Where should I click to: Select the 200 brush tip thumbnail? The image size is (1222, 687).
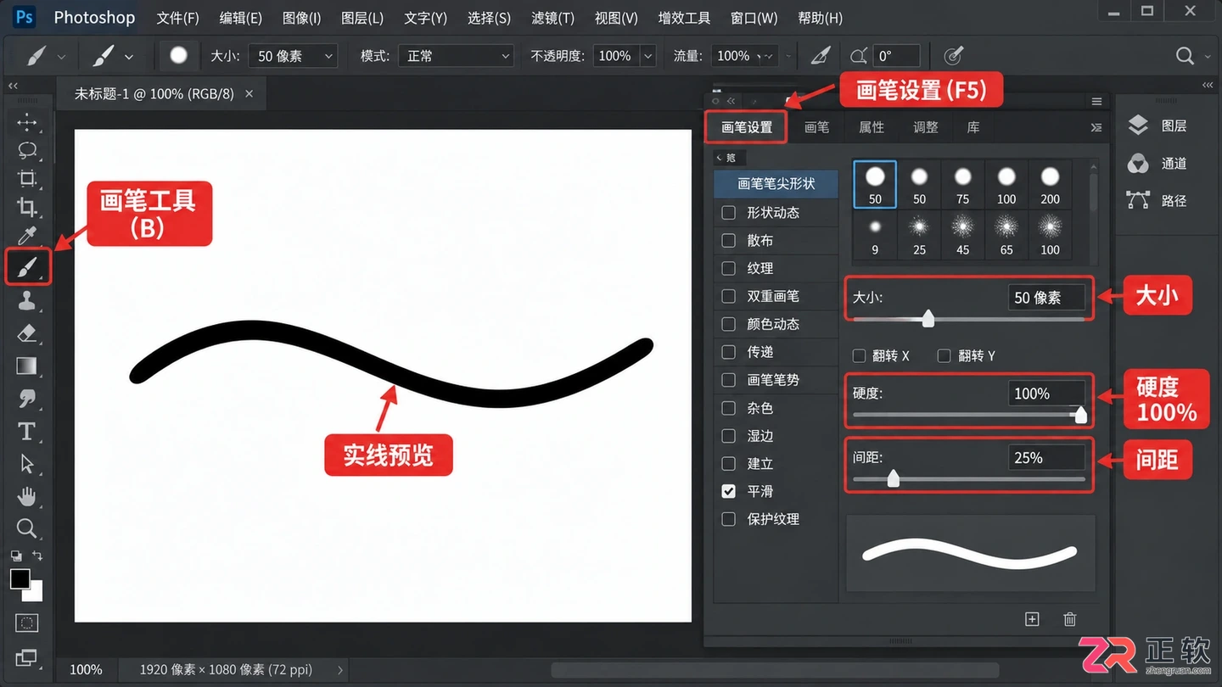1051,185
